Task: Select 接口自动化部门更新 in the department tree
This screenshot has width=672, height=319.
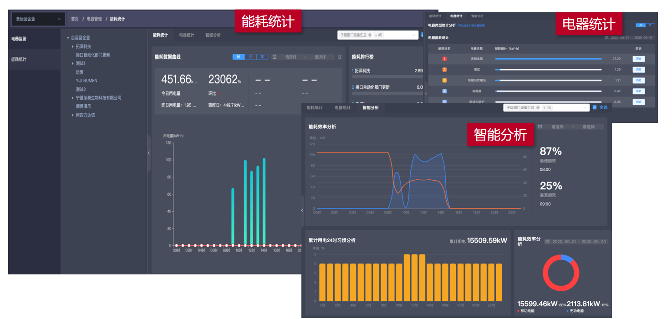Action: point(93,55)
